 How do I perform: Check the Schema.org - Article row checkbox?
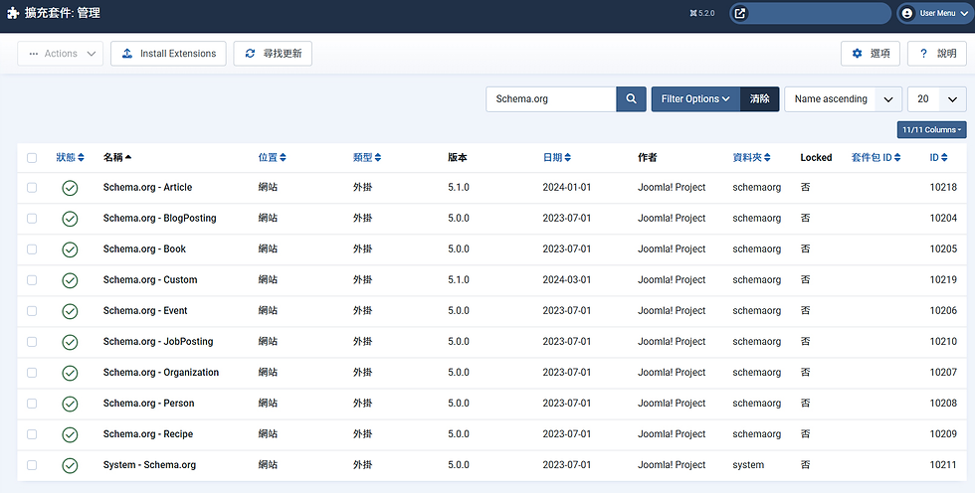[32, 188]
